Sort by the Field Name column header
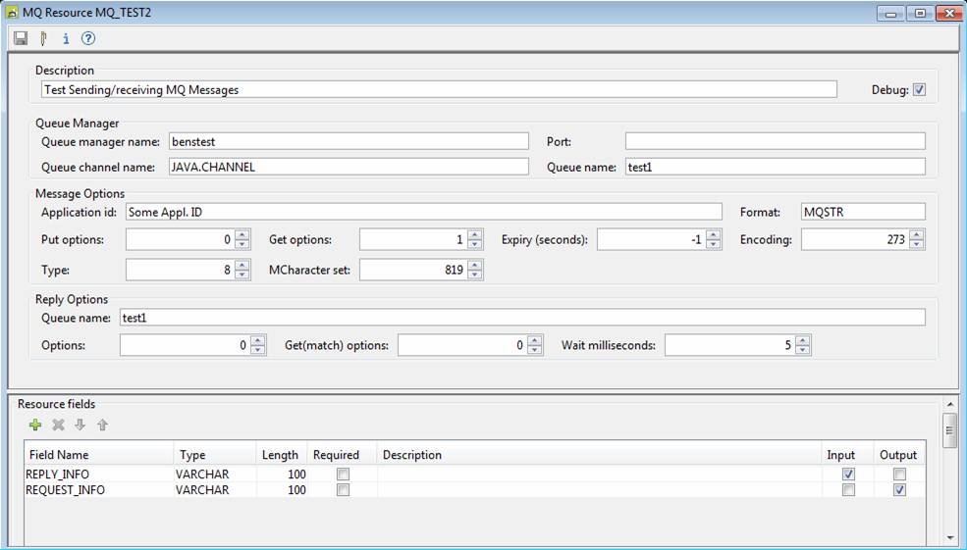Image resolution: width=967 pixels, height=550 pixels. [x=59, y=455]
